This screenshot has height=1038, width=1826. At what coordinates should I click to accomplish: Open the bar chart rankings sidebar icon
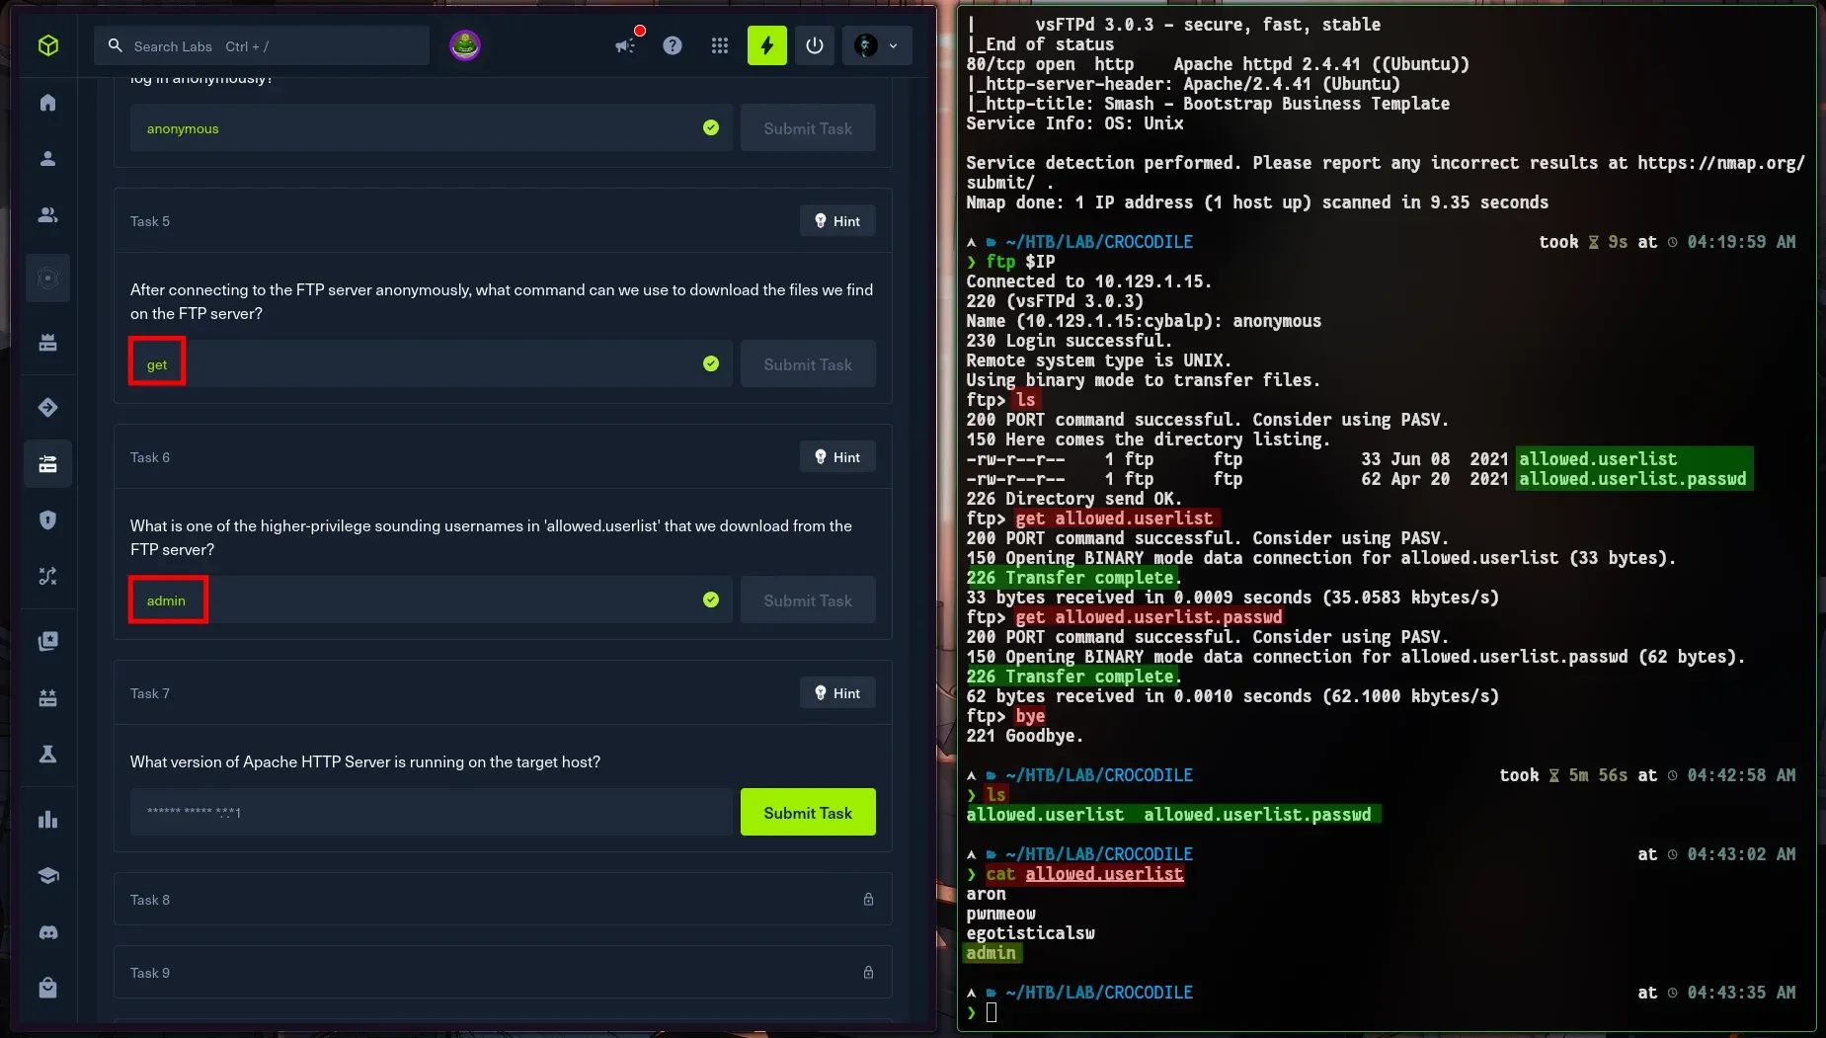[x=47, y=820]
